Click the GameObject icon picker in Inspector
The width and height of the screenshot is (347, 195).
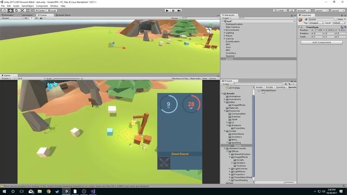pos(300,20)
